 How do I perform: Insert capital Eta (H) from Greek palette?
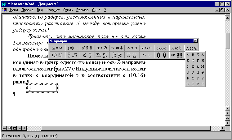tap(203, 61)
